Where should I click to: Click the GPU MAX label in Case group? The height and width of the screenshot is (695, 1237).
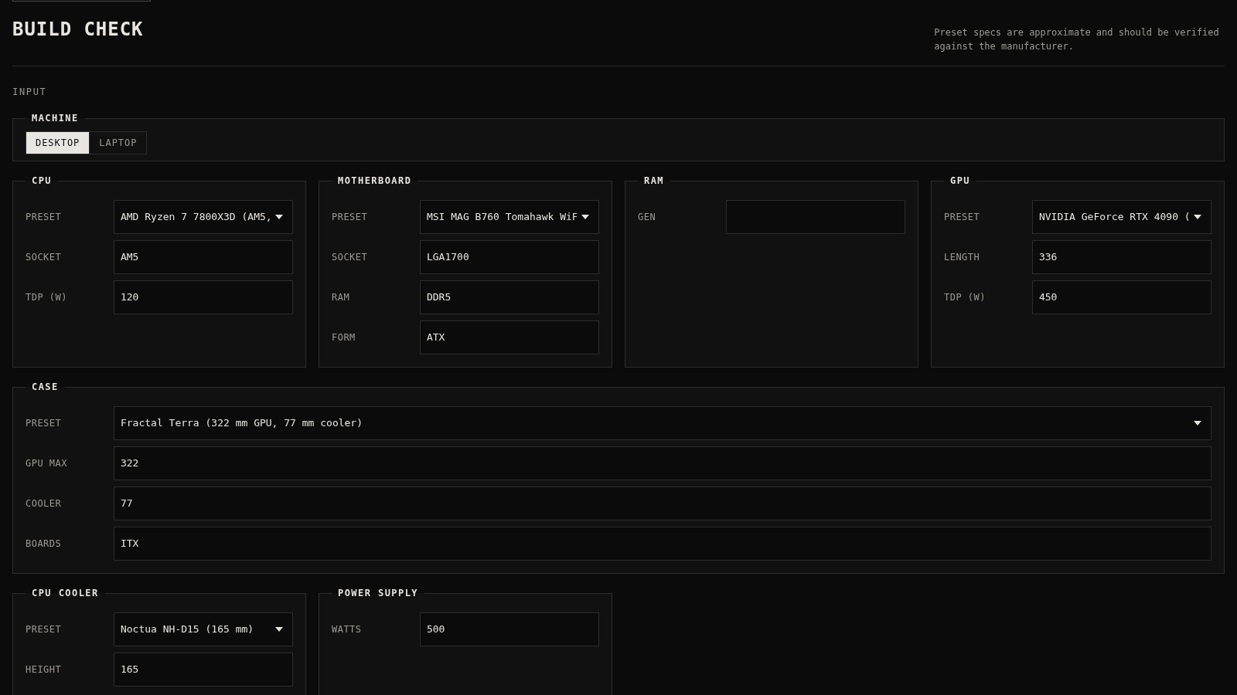tap(46, 463)
